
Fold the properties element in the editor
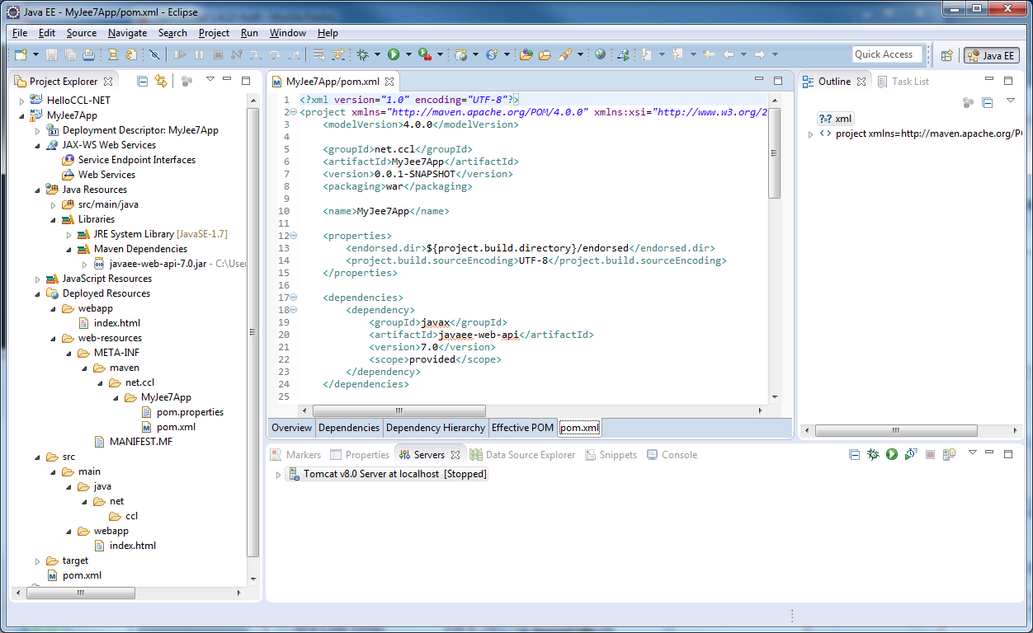click(293, 236)
